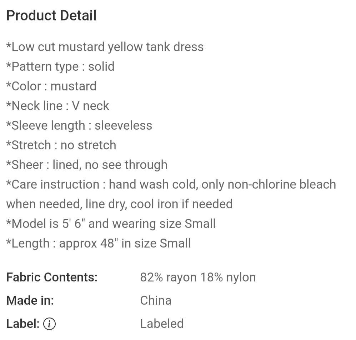Click the Sheer lined no see through line
The image size is (356, 340).
tap(87, 165)
